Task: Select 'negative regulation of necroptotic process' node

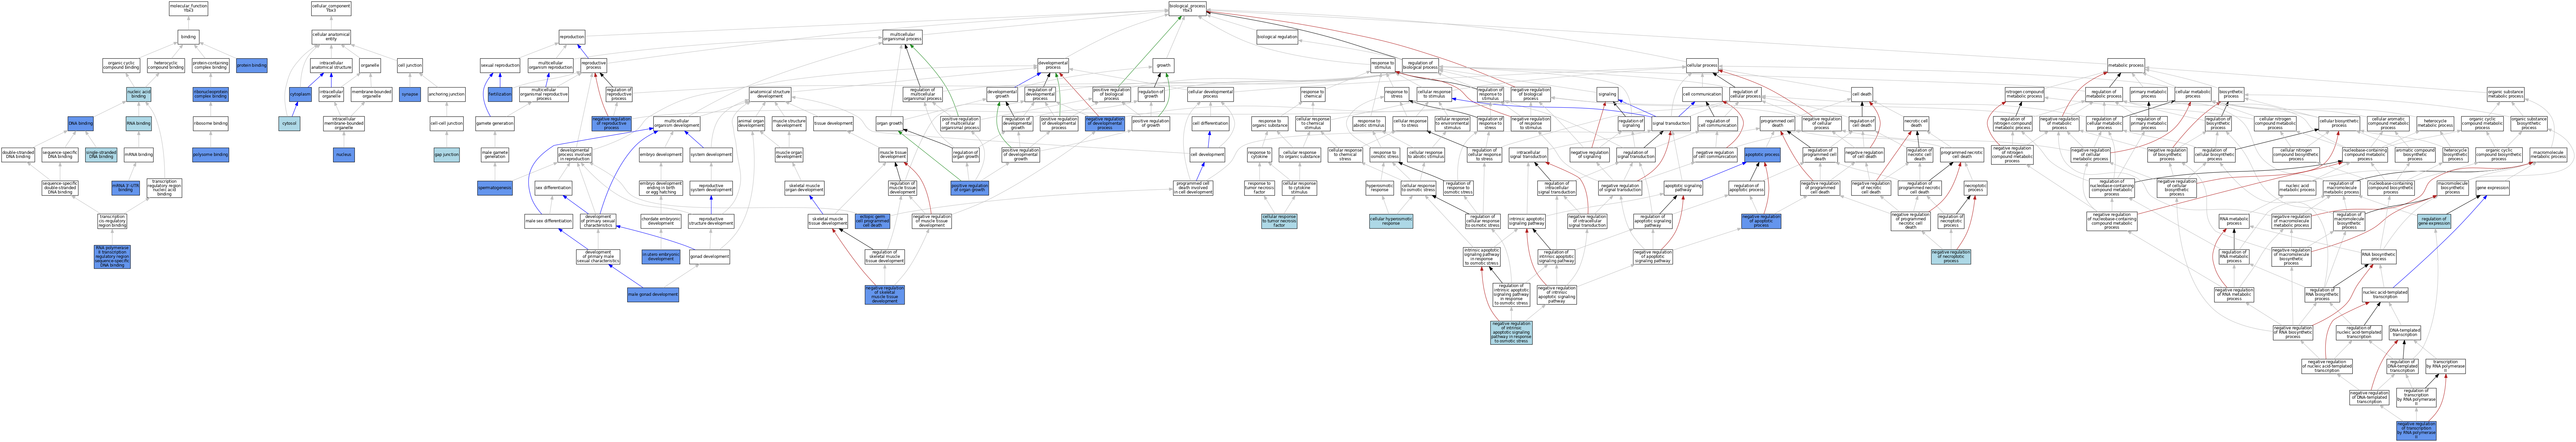Action: pyautogui.click(x=1951, y=257)
